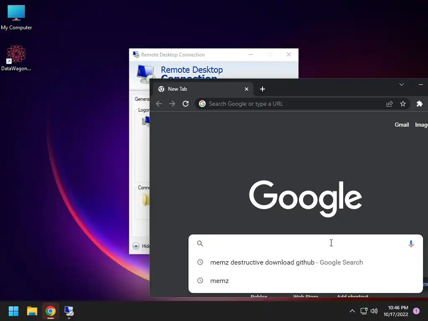This screenshot has width=428, height=321.
Task: Minimize the Chrome window
Action: [x=421, y=84]
